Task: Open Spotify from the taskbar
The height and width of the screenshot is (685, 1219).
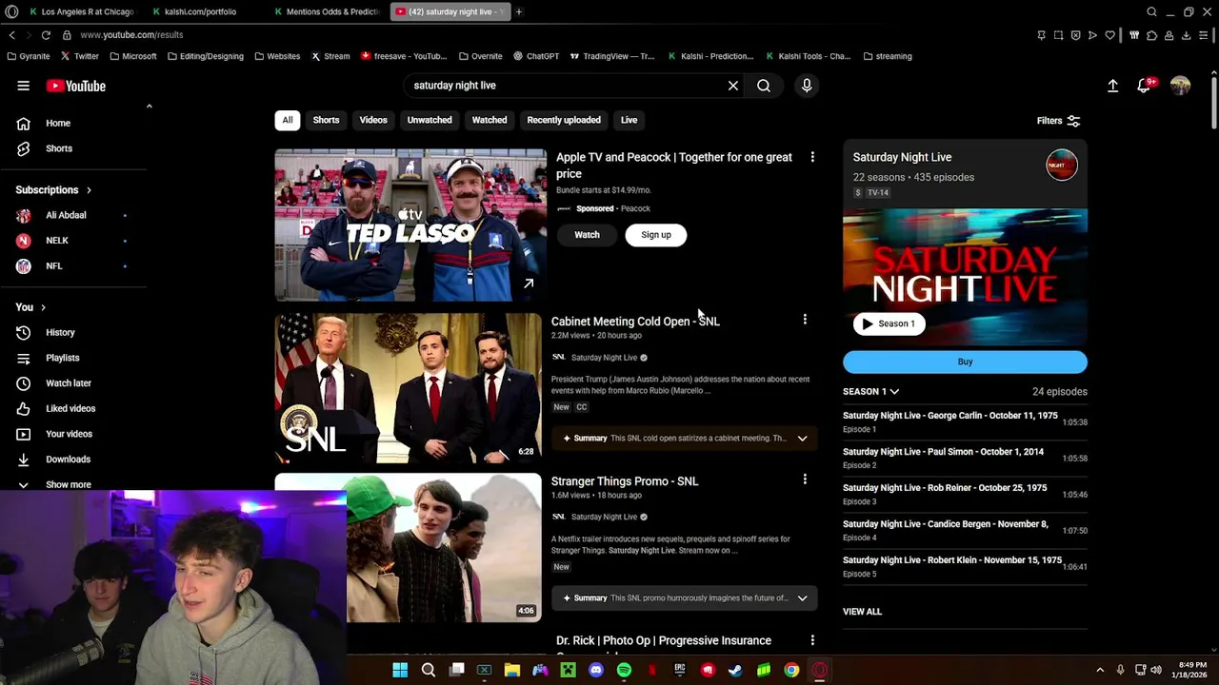Action: point(624,670)
